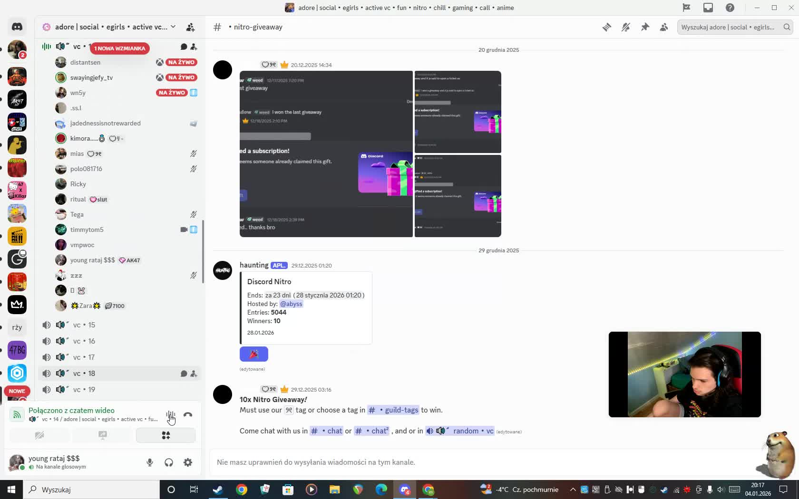Image resolution: width=799 pixels, height=499 pixels.
Task: Click the invite people icon beside server name
Action: tap(190, 27)
